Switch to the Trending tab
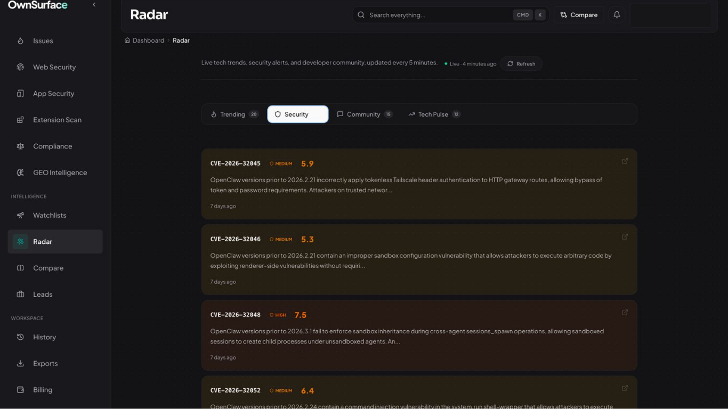Image resolution: width=728 pixels, height=409 pixels. coord(234,114)
